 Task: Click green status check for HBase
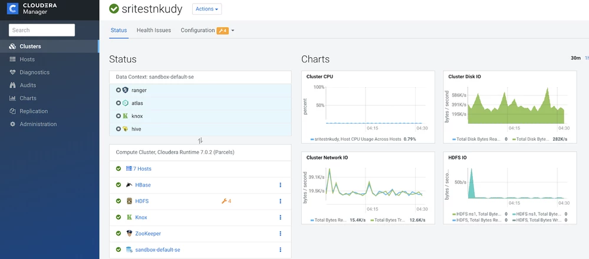coord(119,185)
